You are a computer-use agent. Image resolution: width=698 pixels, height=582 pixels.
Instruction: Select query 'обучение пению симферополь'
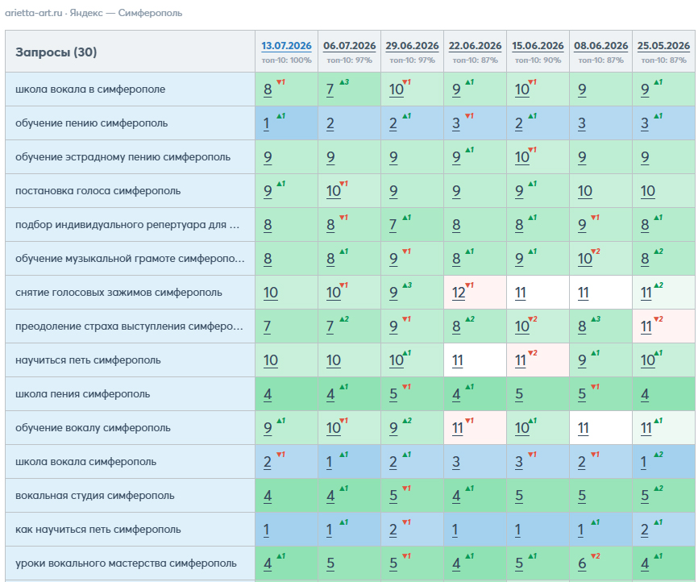(92, 123)
